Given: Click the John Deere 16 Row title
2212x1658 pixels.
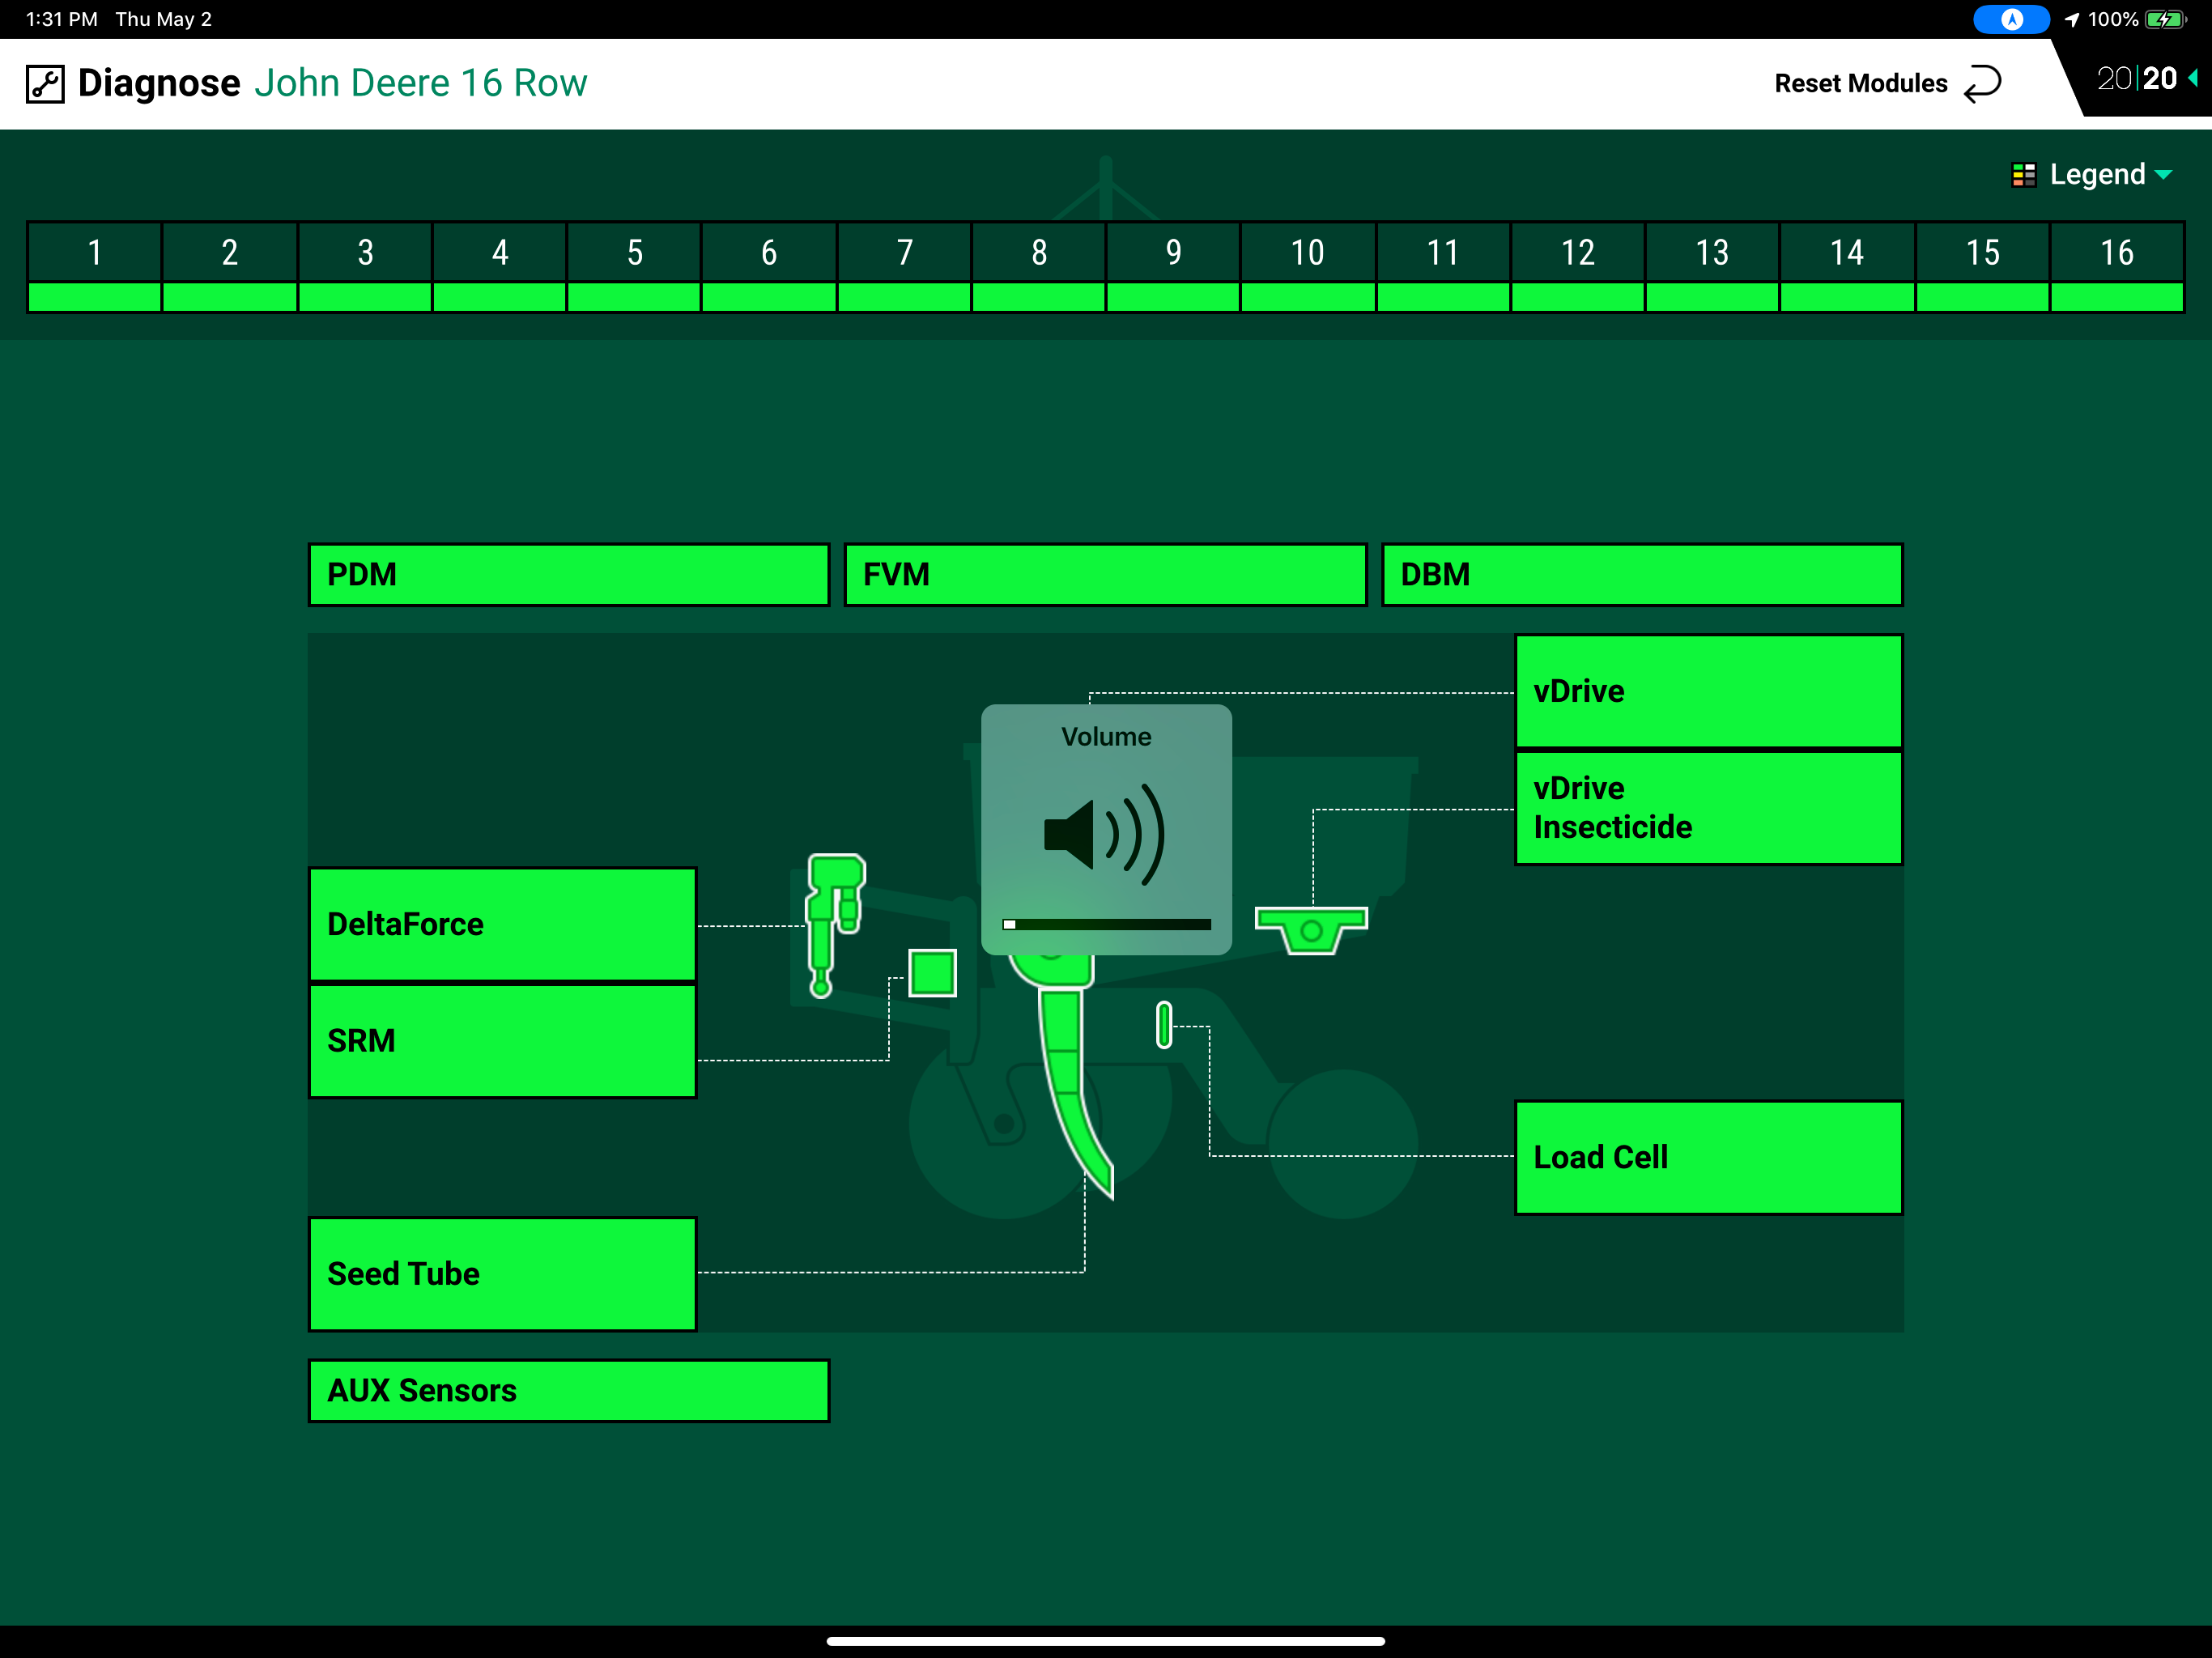Looking at the screenshot, I should click(420, 83).
